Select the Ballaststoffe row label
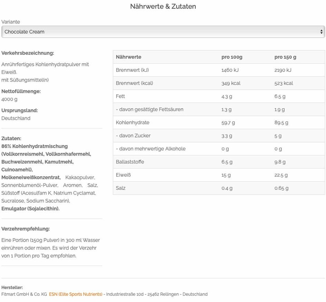 [130, 162]
